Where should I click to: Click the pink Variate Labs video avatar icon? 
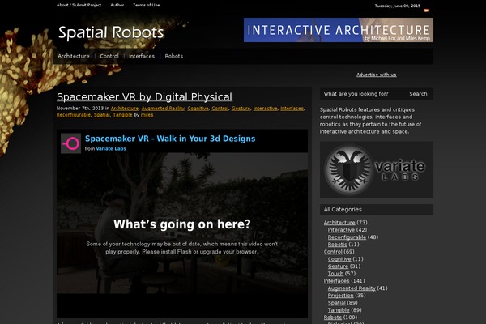click(x=71, y=143)
